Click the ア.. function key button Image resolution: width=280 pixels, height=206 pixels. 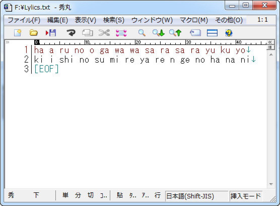145,195
